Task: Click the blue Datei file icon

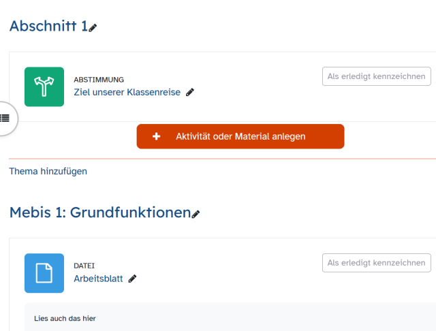Action: point(44,273)
